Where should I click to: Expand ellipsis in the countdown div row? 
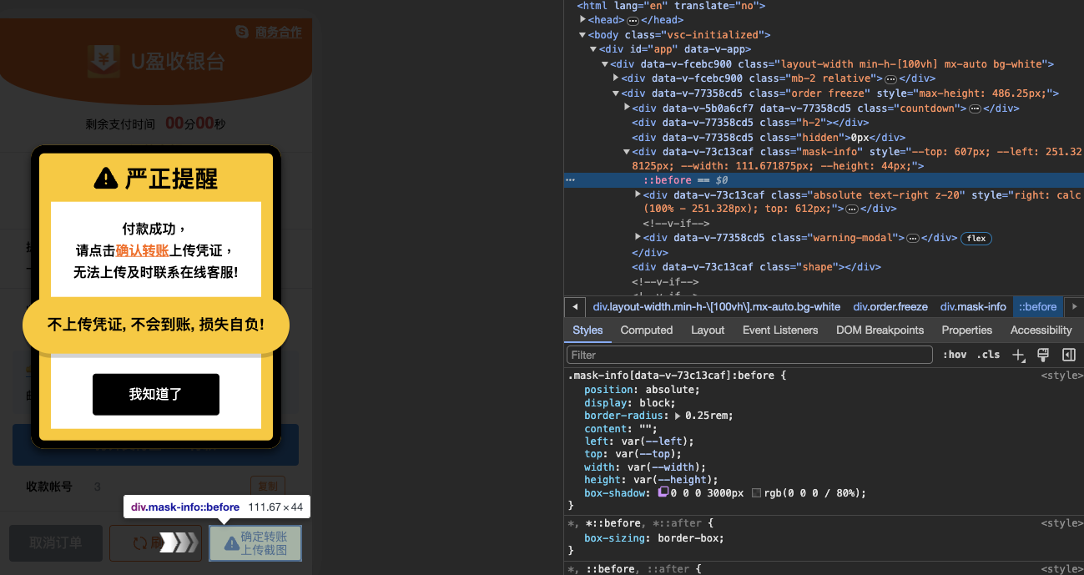pyautogui.click(x=974, y=108)
